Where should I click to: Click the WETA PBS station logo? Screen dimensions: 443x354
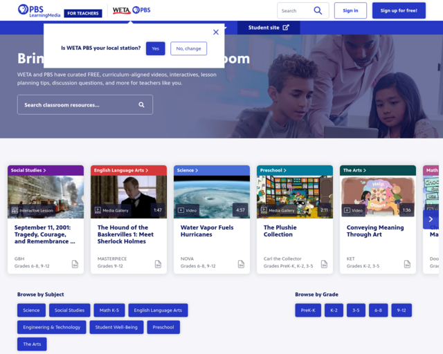pos(132,10)
